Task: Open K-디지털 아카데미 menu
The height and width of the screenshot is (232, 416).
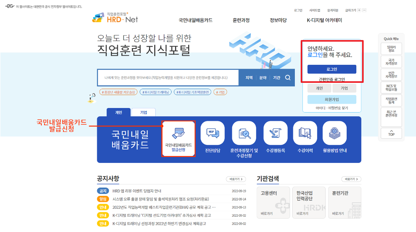Action: (x=324, y=20)
